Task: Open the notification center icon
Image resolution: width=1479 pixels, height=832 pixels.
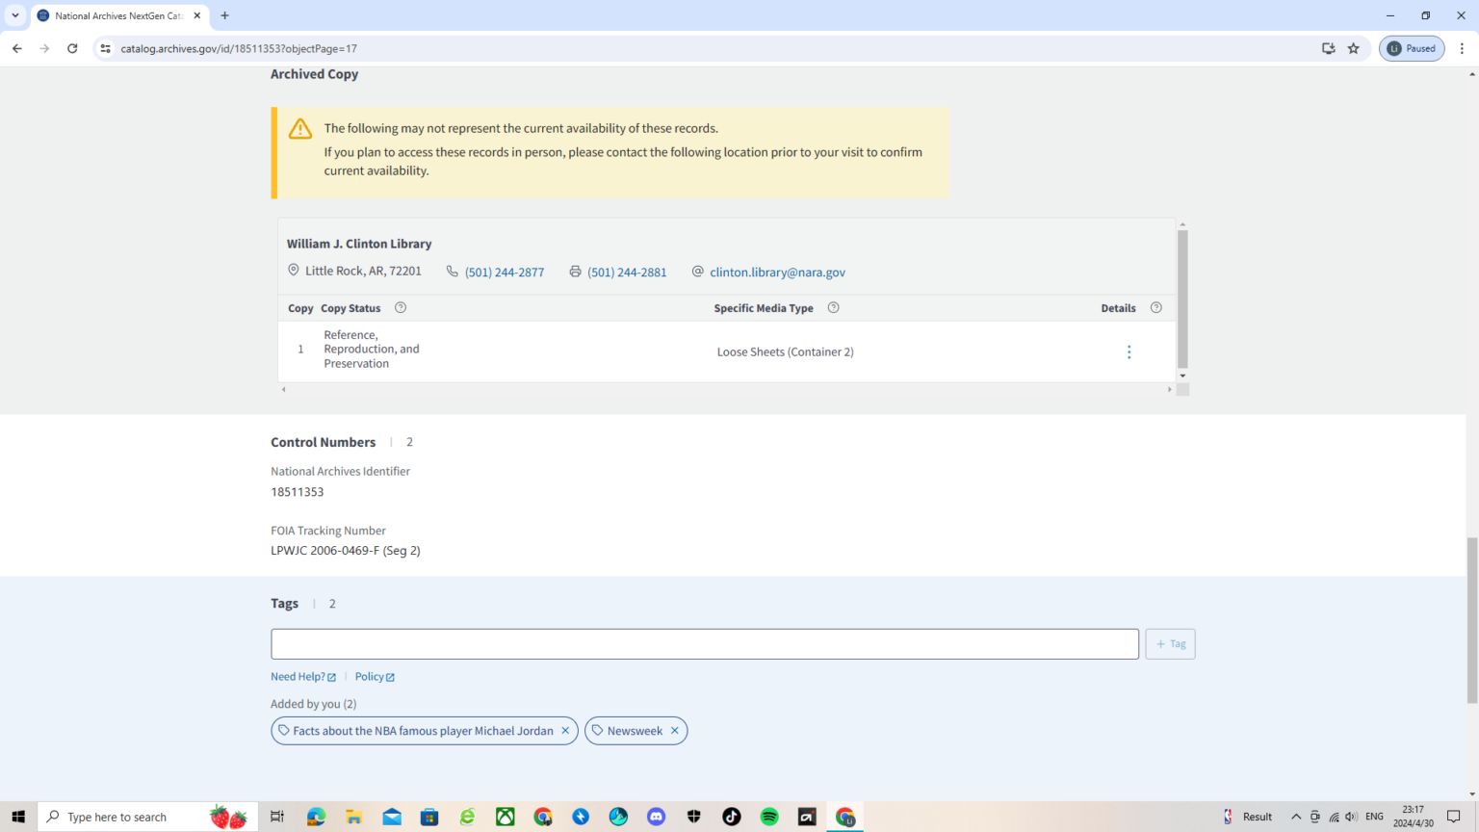Action: (x=1454, y=817)
